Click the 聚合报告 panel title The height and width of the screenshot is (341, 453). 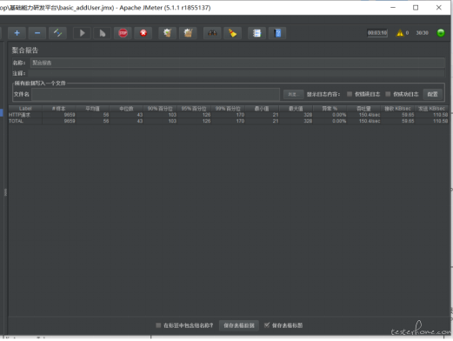[25, 50]
